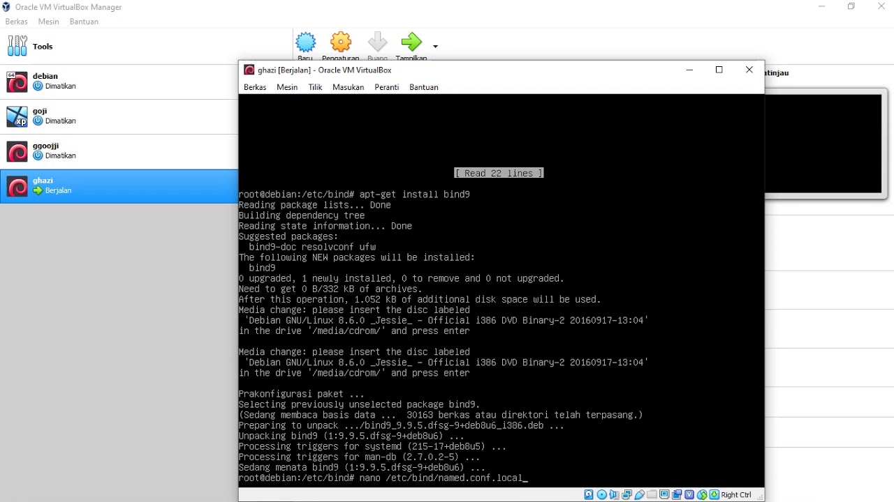Open the Masukan menu
This screenshot has height=502, width=894.
point(348,87)
